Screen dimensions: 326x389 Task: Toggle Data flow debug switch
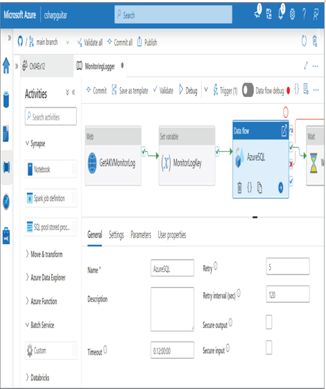pos(248,90)
